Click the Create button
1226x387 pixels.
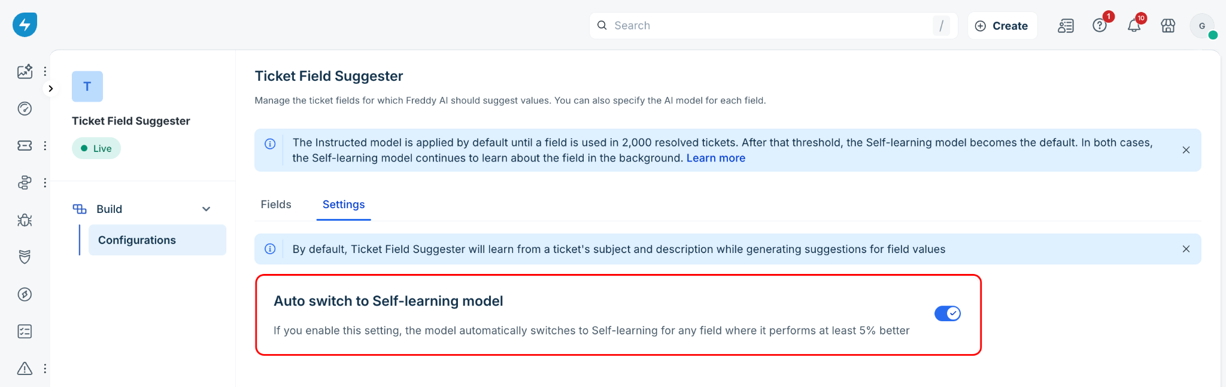coord(1002,26)
